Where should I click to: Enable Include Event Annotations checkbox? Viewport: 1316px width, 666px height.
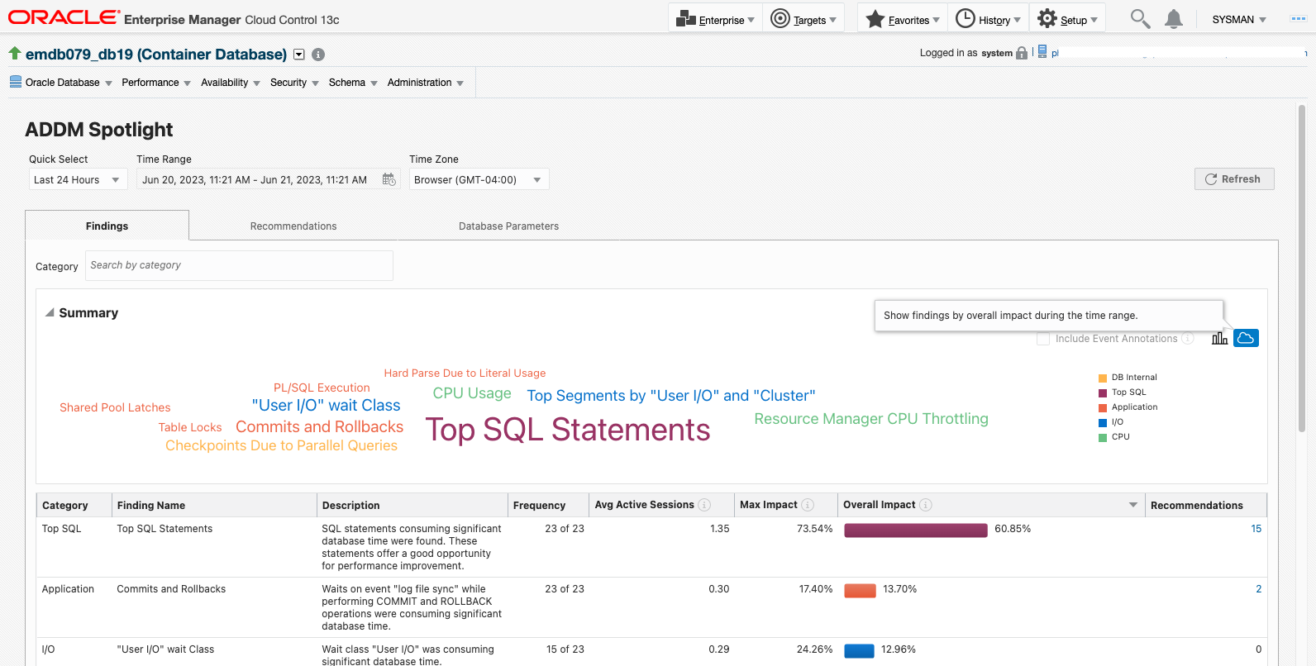point(1043,339)
